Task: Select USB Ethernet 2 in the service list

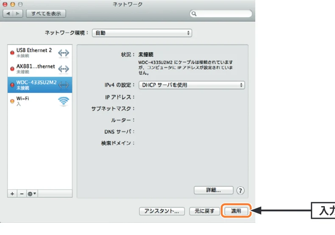Action: 40,53
